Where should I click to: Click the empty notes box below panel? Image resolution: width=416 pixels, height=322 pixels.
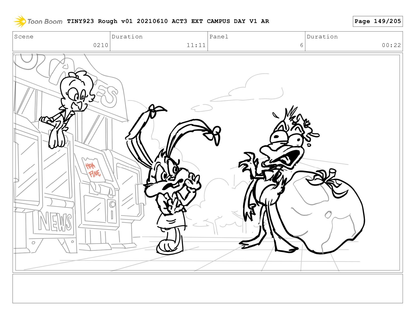coord(207,289)
